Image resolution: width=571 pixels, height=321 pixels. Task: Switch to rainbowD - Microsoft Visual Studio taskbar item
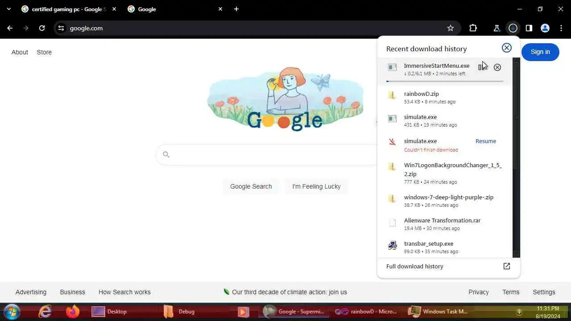pyautogui.click(x=366, y=311)
